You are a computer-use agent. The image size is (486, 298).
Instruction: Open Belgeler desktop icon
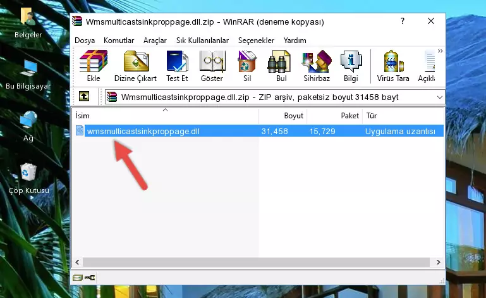tap(28, 23)
